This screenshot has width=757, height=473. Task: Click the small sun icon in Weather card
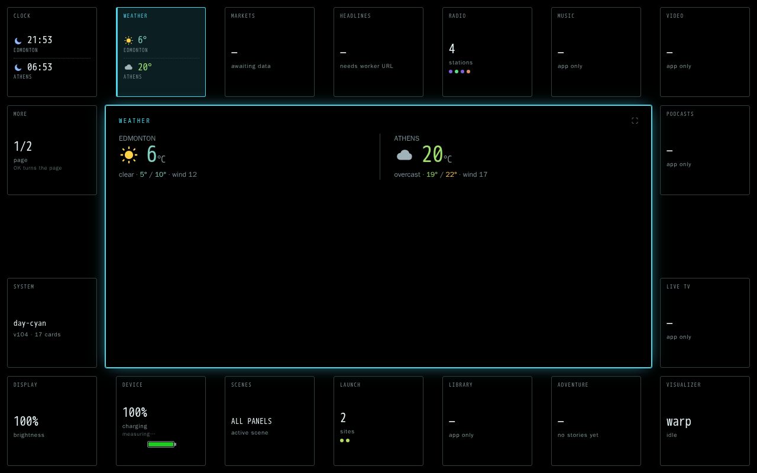click(x=128, y=41)
